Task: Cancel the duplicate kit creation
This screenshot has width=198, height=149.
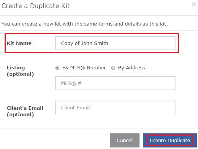Action: pos(125,140)
